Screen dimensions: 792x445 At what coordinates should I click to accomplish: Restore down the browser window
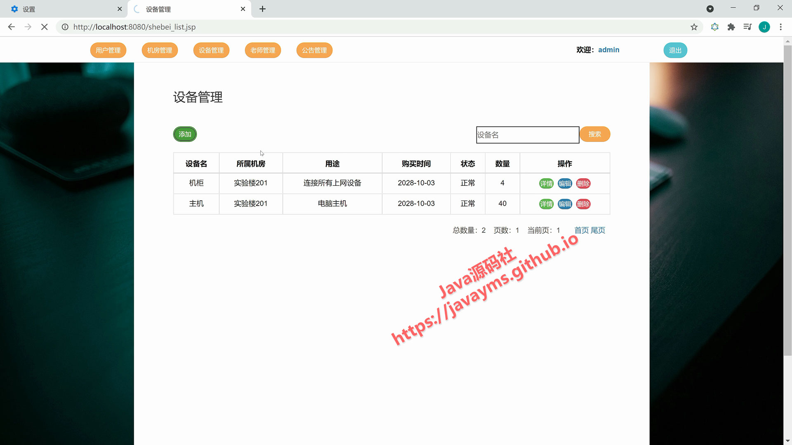pyautogui.click(x=757, y=8)
